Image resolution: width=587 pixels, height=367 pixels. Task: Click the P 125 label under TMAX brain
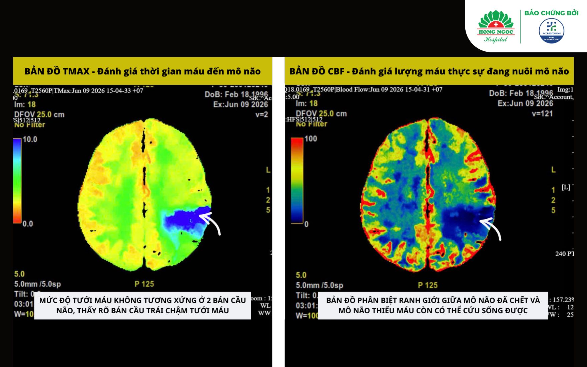tap(144, 284)
